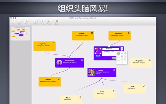Select the Media node title
Image resolution: width=166 pixels, height=104 pixels.
68,98
